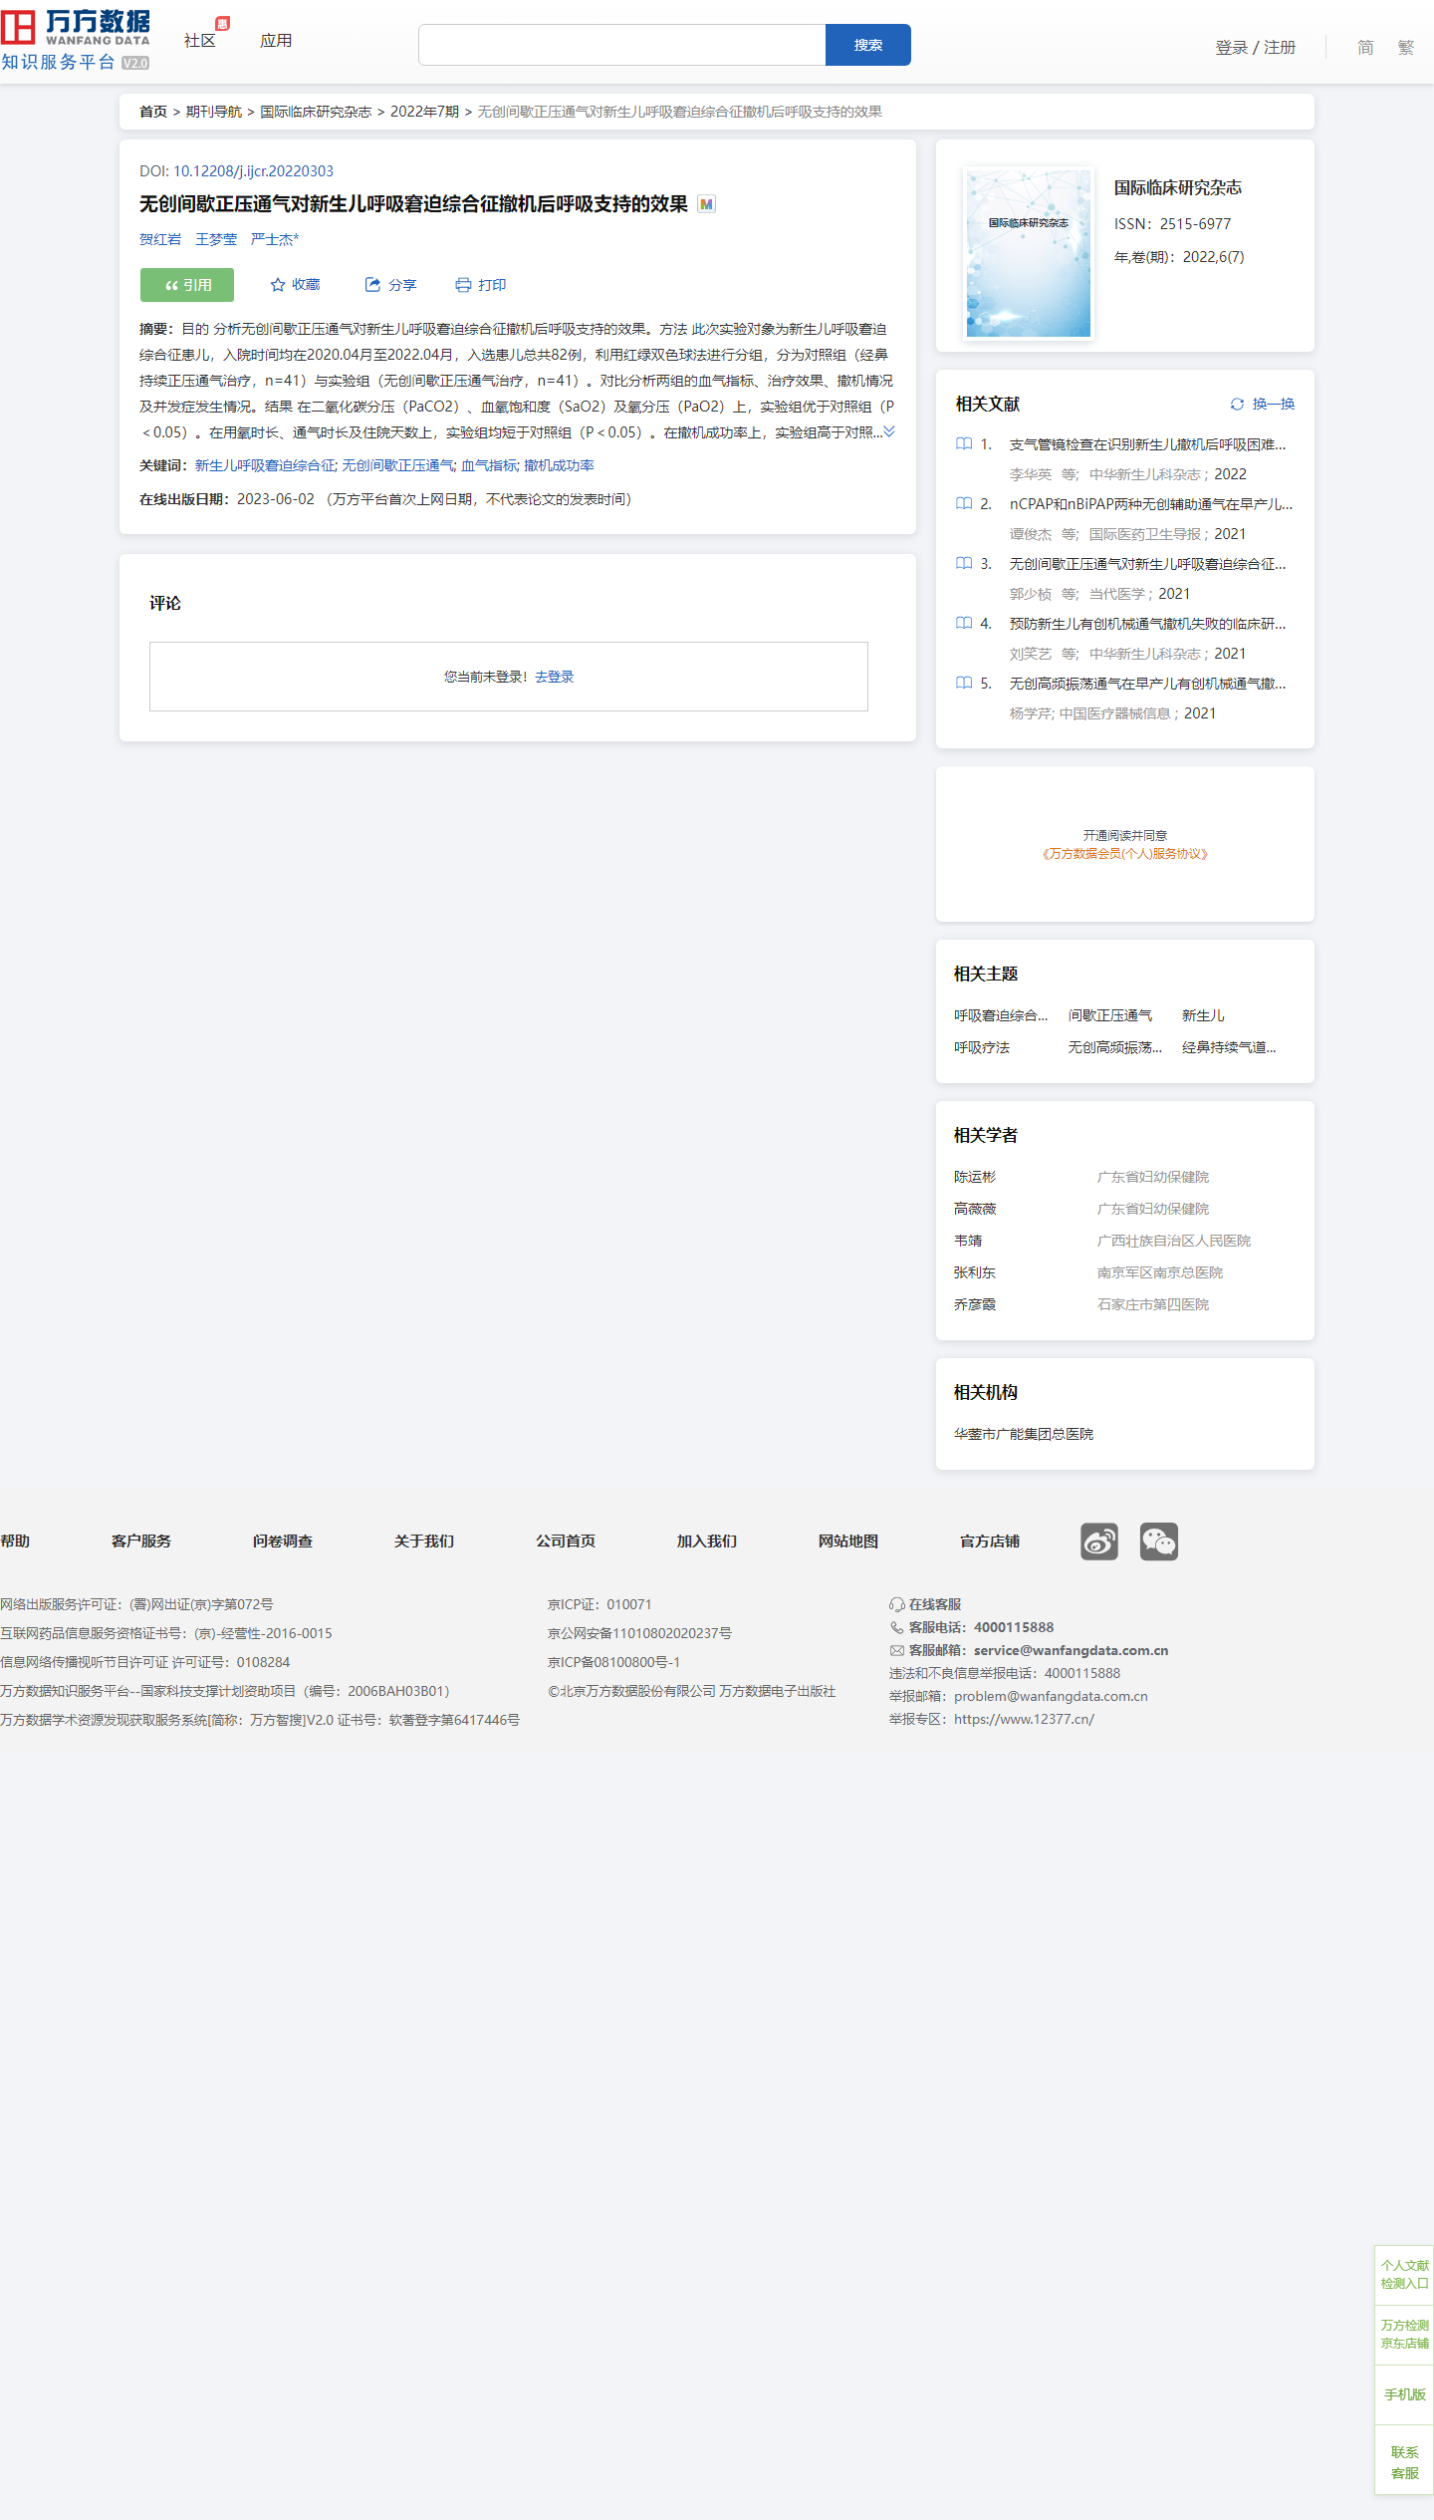The image size is (1434, 2520).
Task: Open the 应用 menu item
Action: (x=276, y=41)
